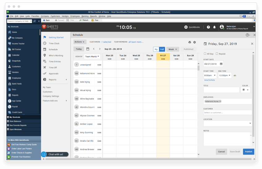Click the 1 selected customers link
Viewport: 262px width, 169px height.
click(106, 42)
